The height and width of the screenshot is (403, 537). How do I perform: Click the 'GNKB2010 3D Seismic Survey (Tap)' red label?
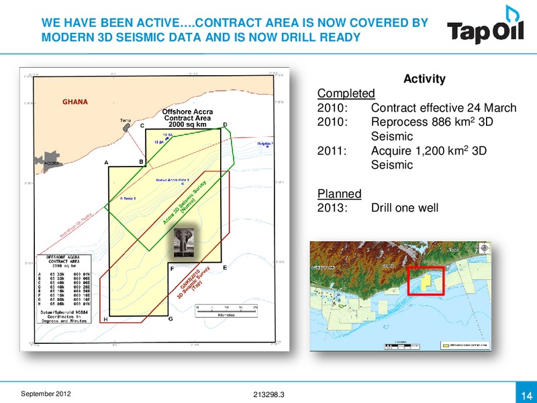193,282
